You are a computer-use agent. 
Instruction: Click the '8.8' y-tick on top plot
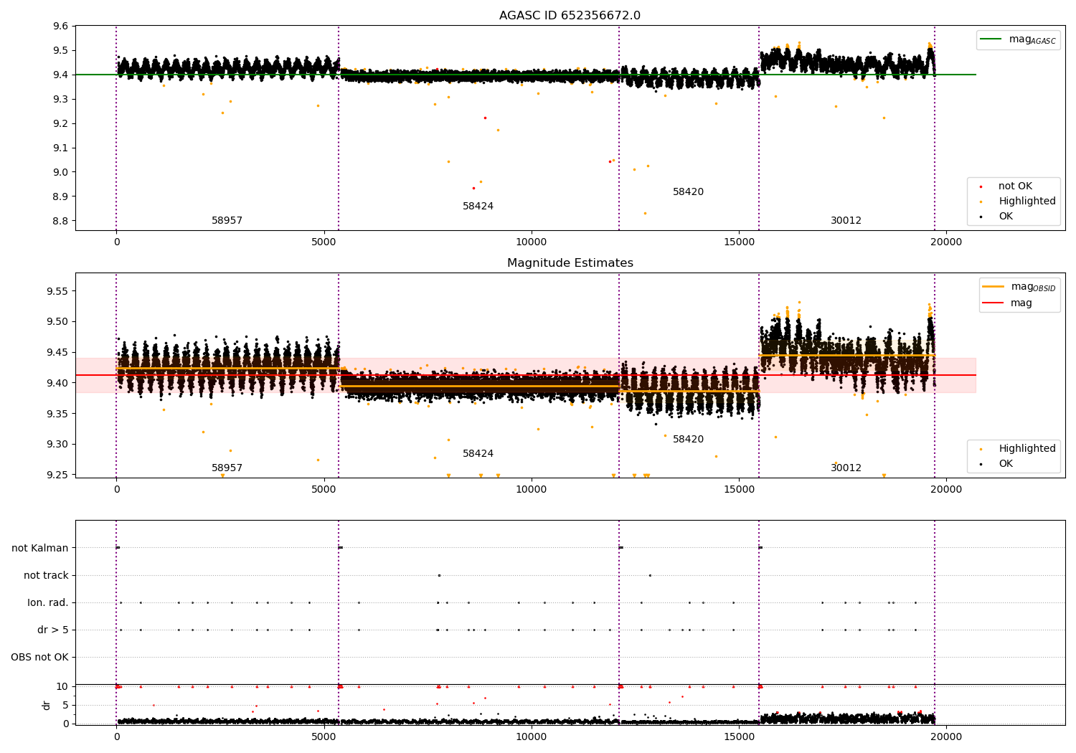pos(61,221)
